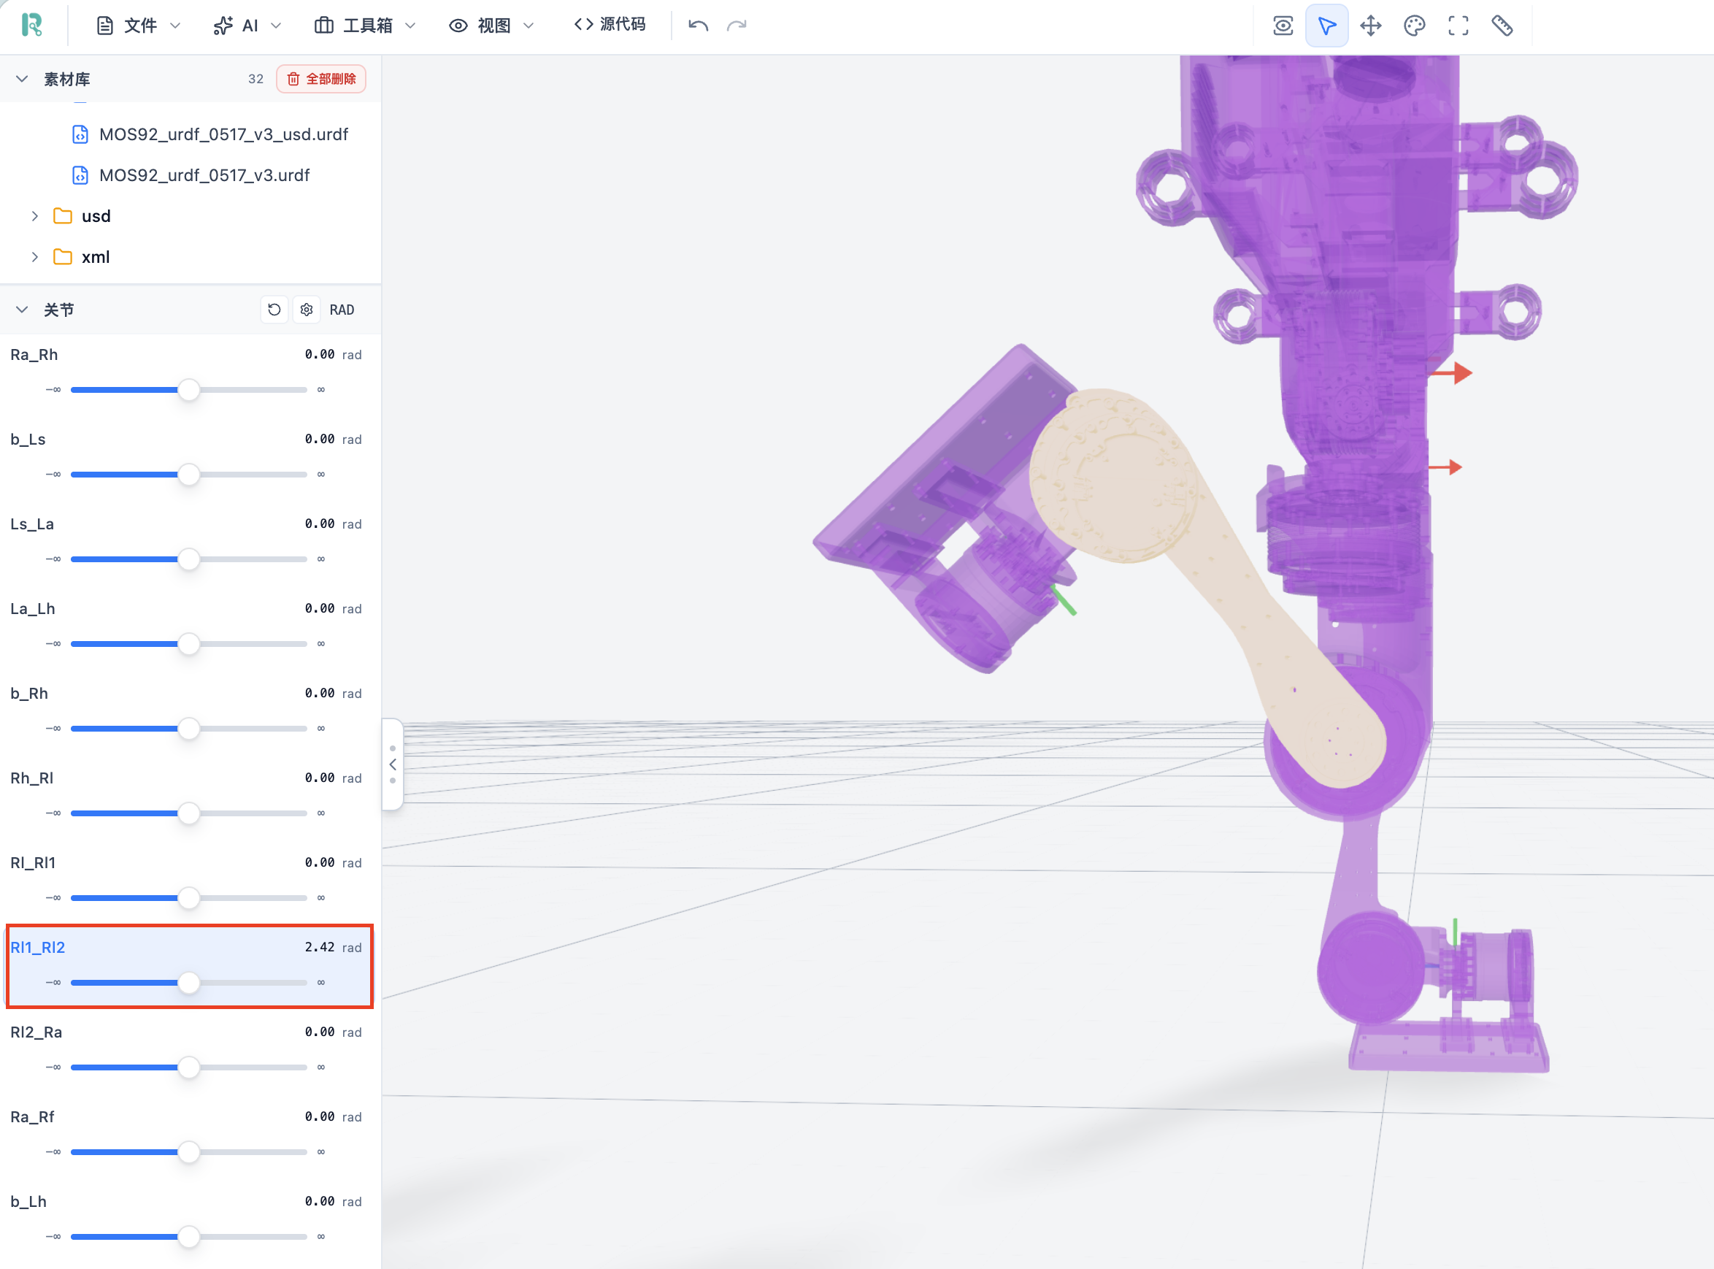Collapse the 素材库 panel
1714x1269 pixels.
click(x=23, y=78)
